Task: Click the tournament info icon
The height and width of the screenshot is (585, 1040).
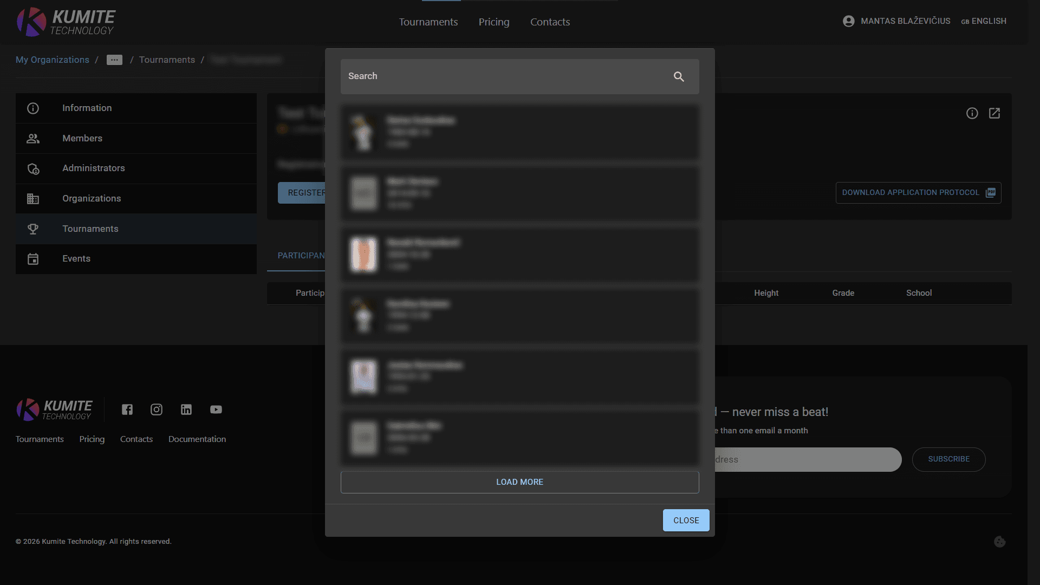Action: 972,113
